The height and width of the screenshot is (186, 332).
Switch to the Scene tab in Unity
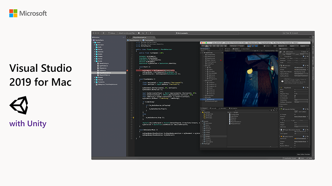click(228, 49)
